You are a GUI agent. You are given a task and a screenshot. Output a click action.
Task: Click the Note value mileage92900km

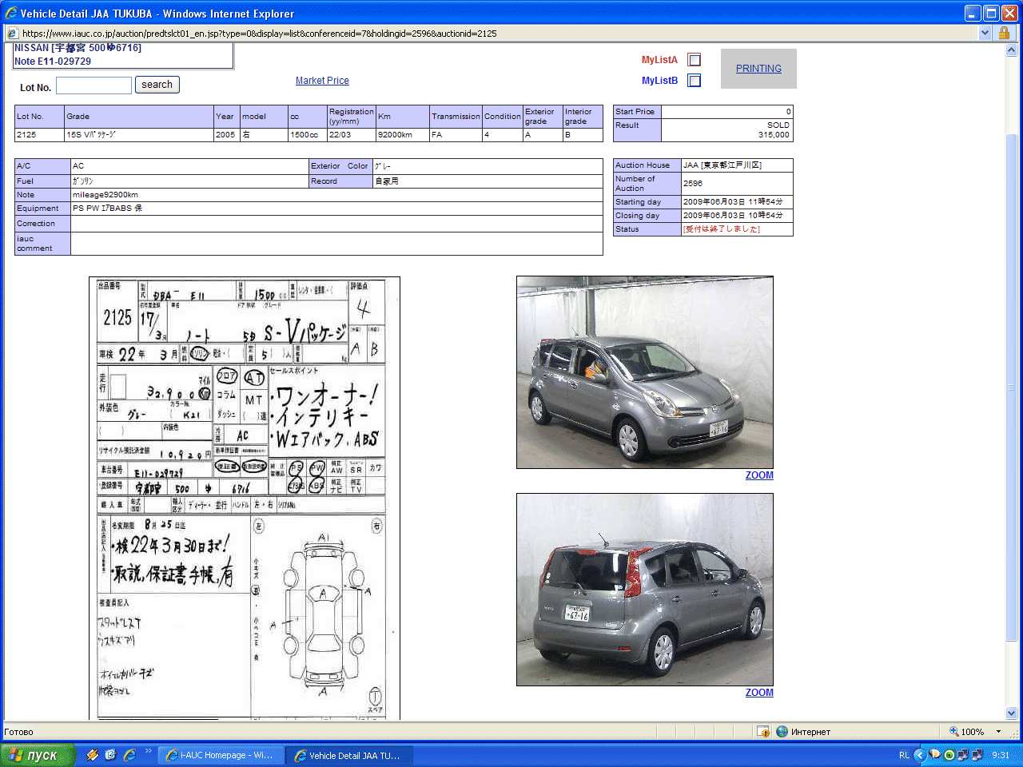(x=105, y=195)
